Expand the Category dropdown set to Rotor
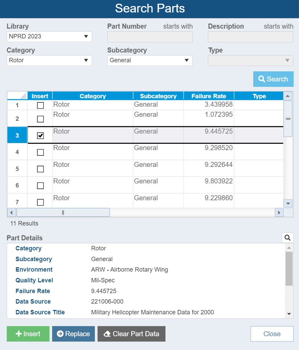The image size is (299, 350). tap(49, 61)
